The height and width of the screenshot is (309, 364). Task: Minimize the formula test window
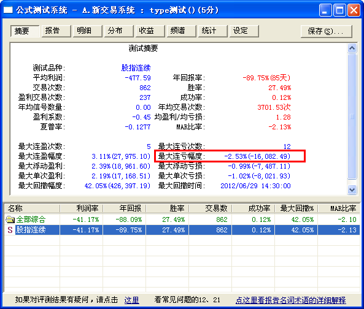(x=325, y=10)
